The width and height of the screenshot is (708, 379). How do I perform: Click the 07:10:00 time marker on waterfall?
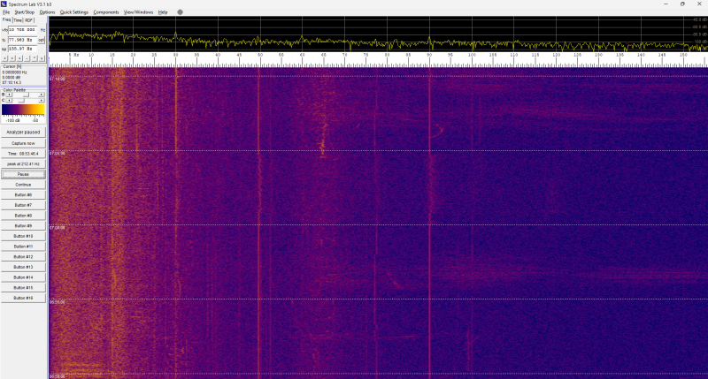click(58, 79)
